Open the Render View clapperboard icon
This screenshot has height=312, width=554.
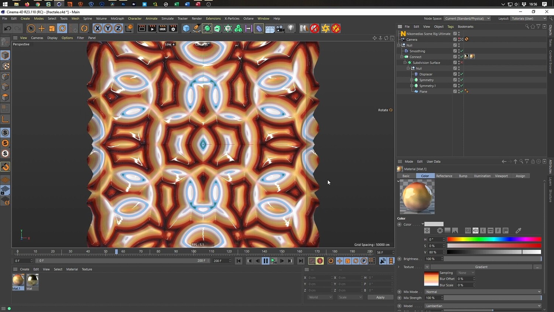pyautogui.click(x=142, y=28)
